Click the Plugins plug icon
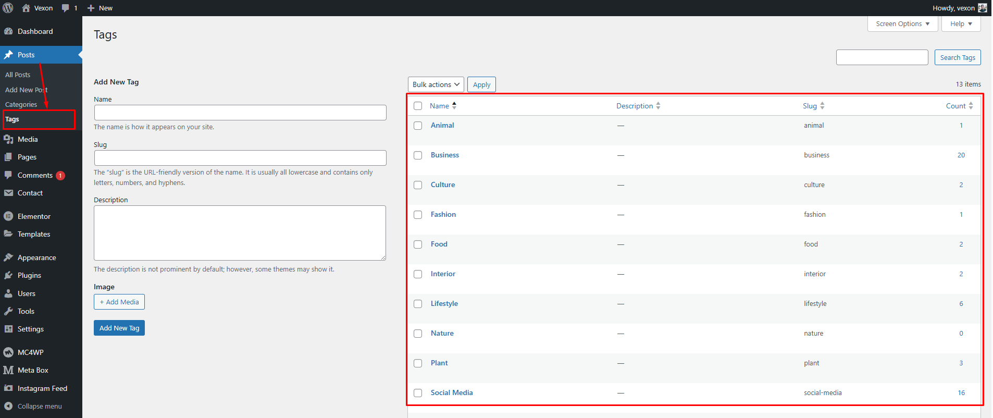 pyautogui.click(x=8, y=275)
